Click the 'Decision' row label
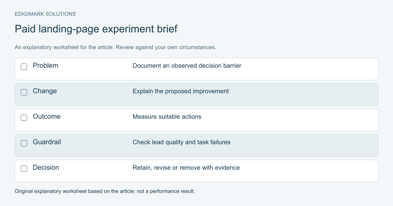This screenshot has width=393, height=206. coord(46,168)
